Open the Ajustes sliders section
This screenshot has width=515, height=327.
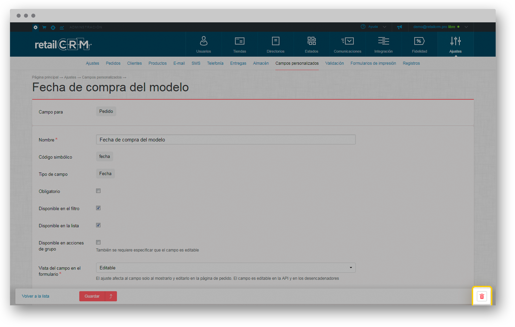(455, 45)
